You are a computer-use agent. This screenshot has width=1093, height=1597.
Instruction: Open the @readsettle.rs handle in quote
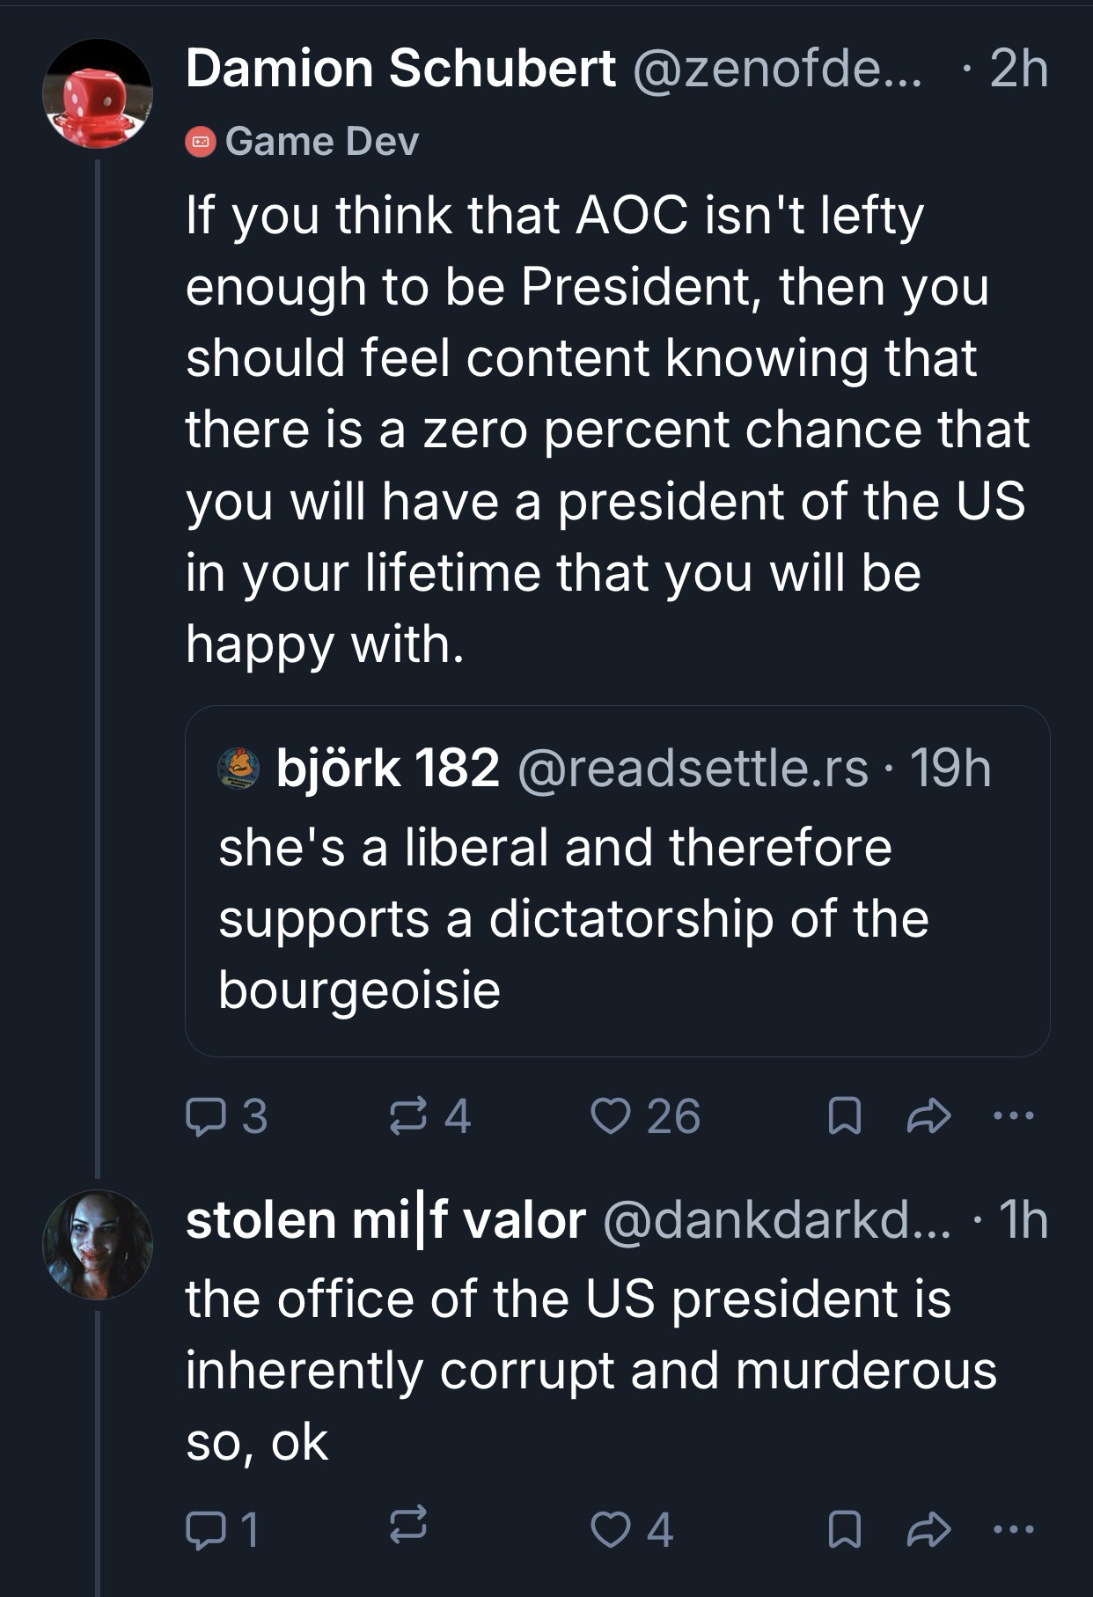[693, 768]
